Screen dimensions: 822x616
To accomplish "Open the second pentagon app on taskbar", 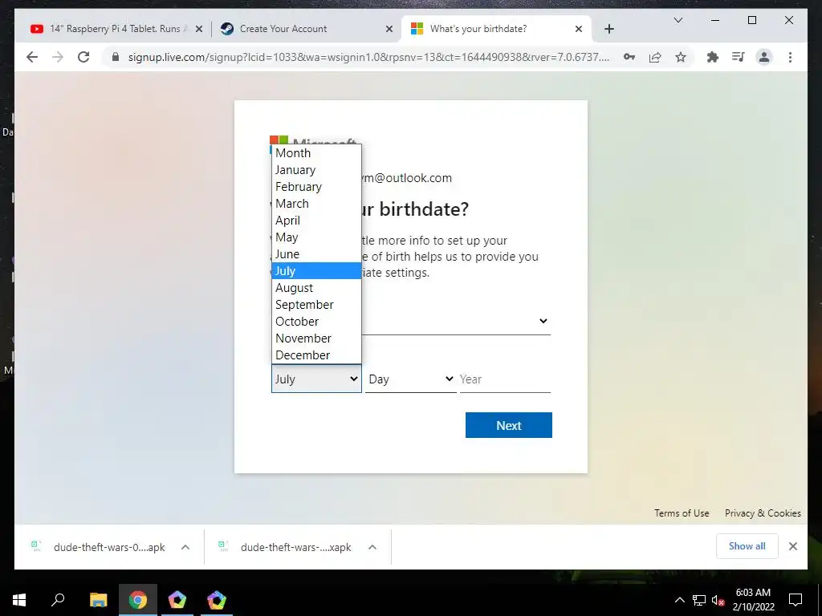I will [x=216, y=599].
